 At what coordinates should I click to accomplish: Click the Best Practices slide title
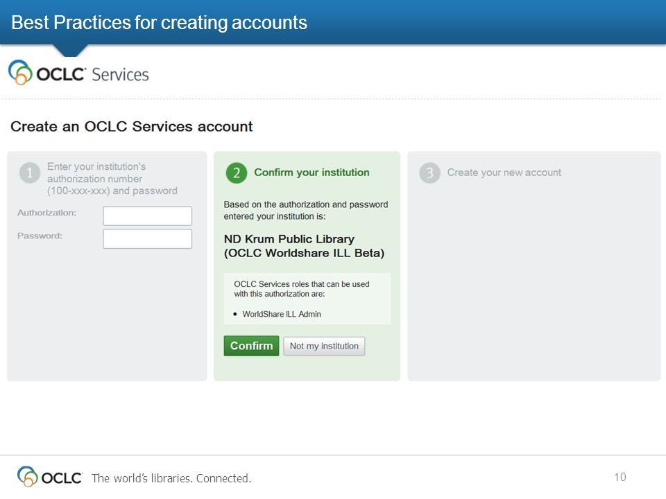[x=160, y=22]
